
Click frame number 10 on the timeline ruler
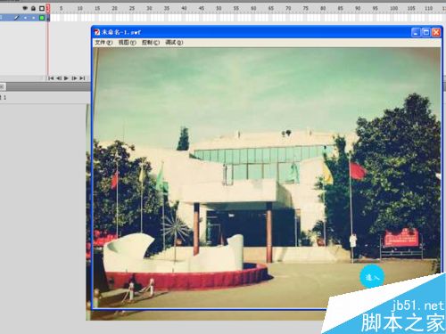(80, 8)
